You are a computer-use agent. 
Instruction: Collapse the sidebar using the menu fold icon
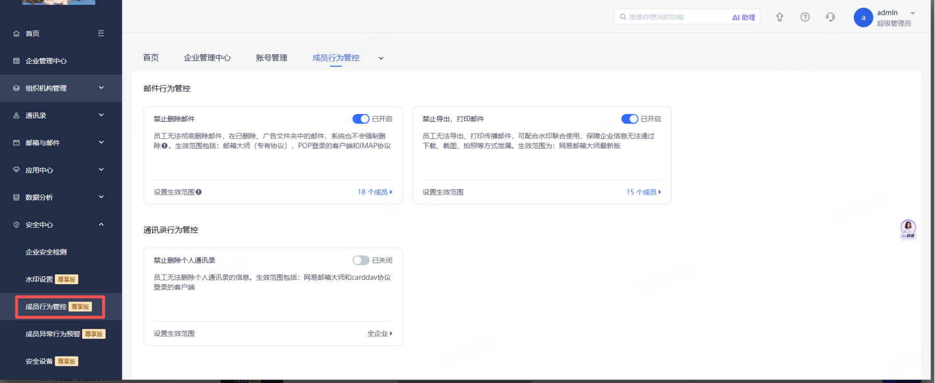pyautogui.click(x=101, y=33)
